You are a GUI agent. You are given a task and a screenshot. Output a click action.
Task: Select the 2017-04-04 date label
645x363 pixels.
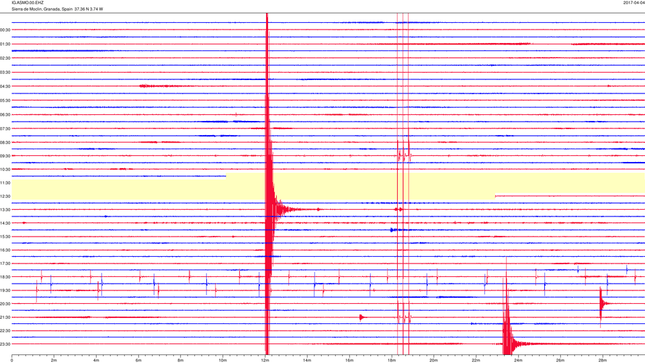[634, 3]
